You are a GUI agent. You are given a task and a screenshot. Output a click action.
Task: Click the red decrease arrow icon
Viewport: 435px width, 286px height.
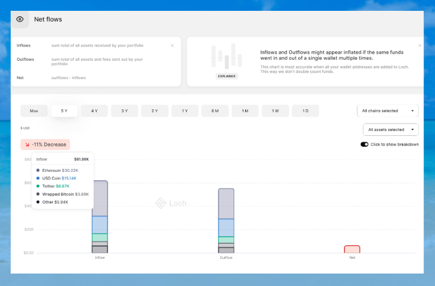pos(27,145)
